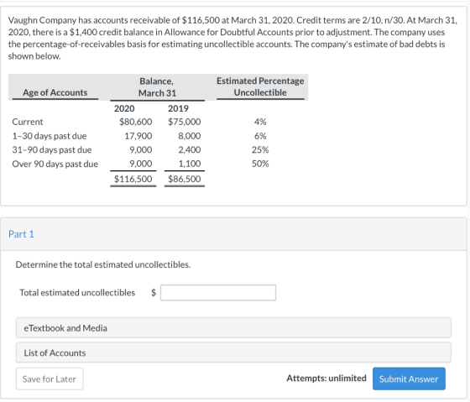Click the 1–30 days past due label
This screenshot has height=402, width=470.
coord(50,136)
